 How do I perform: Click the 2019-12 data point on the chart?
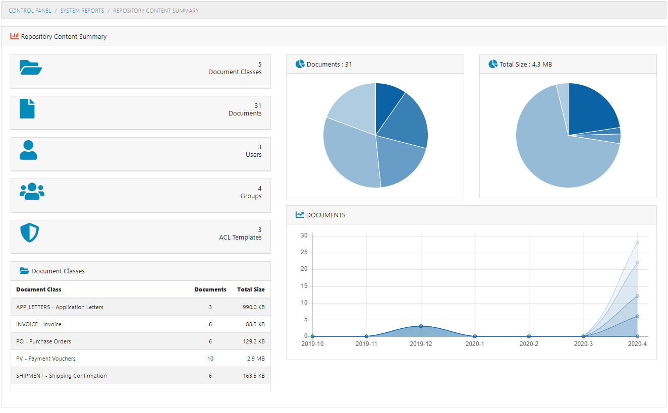(420, 326)
